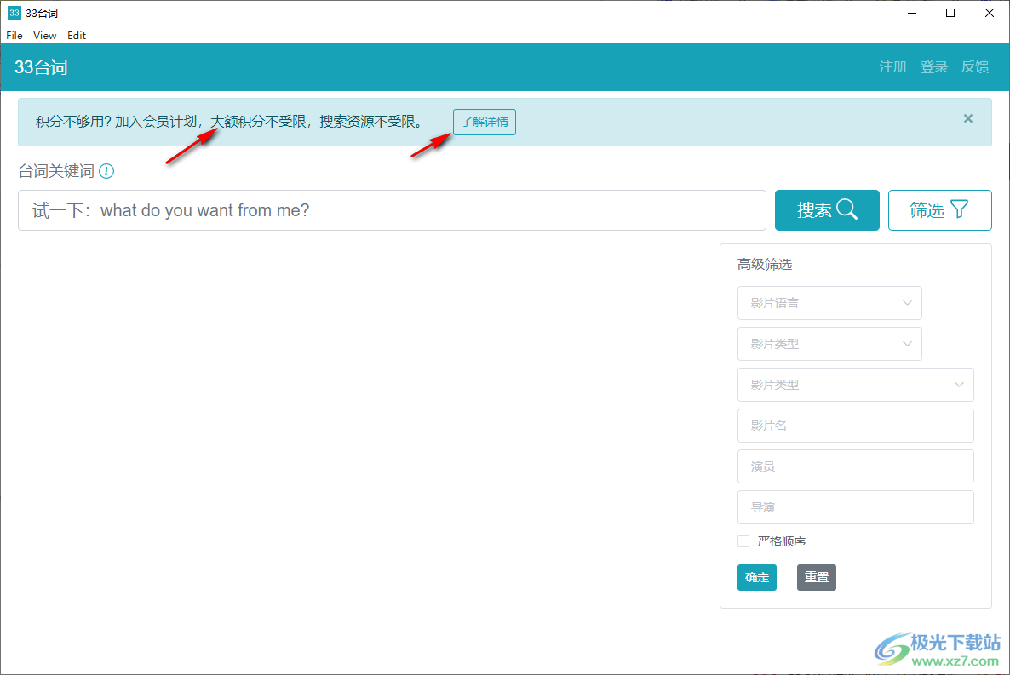Click the 影片名 input field
This screenshot has height=675, width=1010.
pos(855,426)
